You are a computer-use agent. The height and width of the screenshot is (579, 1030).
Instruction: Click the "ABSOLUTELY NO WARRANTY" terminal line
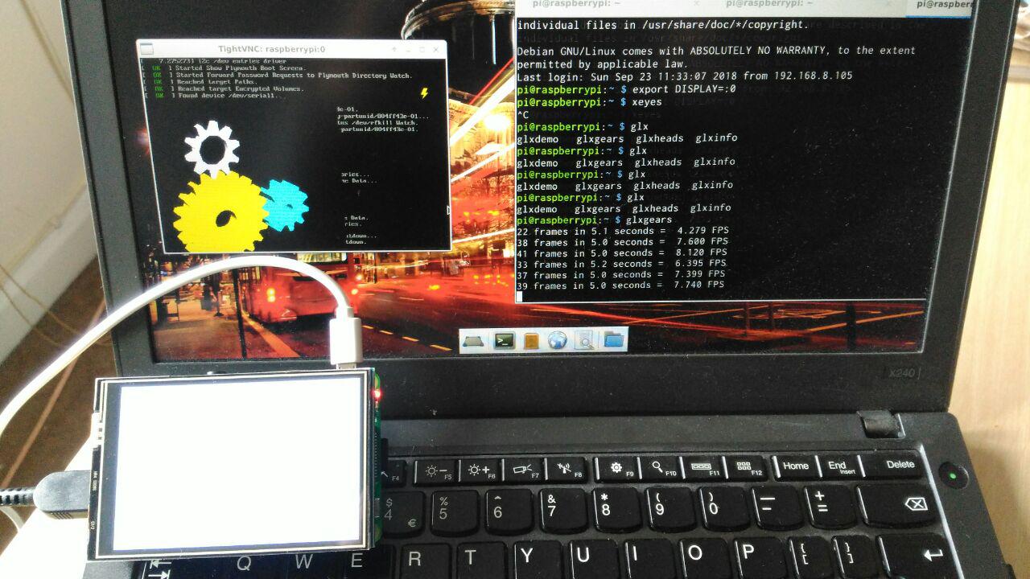click(716, 51)
